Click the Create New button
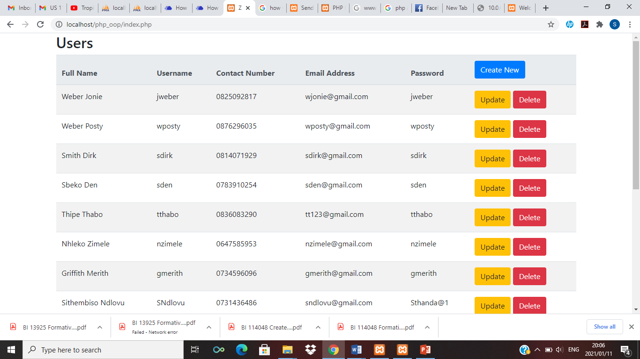Screen dimensions: 640x359 click(499, 70)
